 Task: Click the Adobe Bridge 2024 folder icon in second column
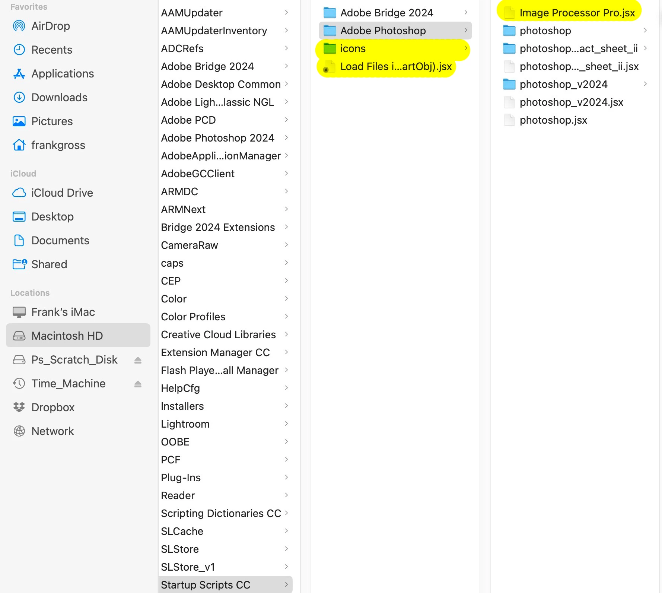pos(330,13)
